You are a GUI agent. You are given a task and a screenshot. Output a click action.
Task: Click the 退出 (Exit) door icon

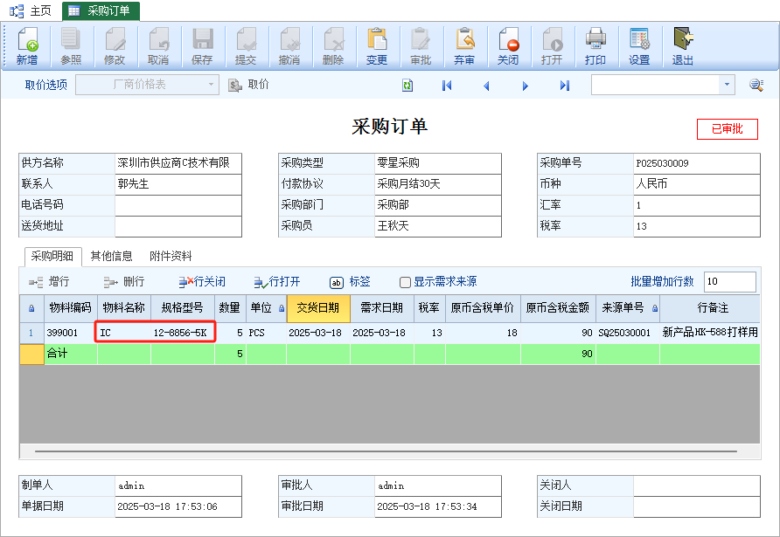pos(683,45)
